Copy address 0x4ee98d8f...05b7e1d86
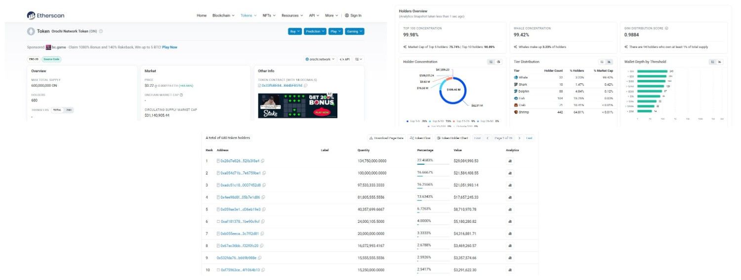The image size is (741, 280). click(263, 197)
